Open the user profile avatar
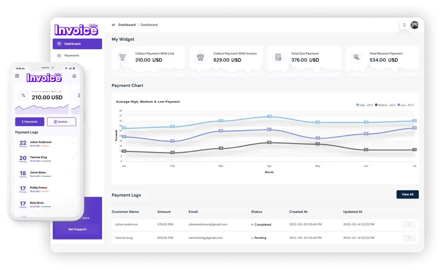 tap(415, 25)
